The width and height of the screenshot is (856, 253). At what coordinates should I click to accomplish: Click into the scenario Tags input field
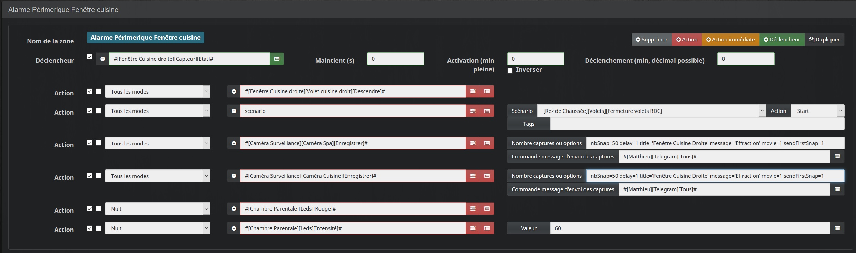coord(697,124)
